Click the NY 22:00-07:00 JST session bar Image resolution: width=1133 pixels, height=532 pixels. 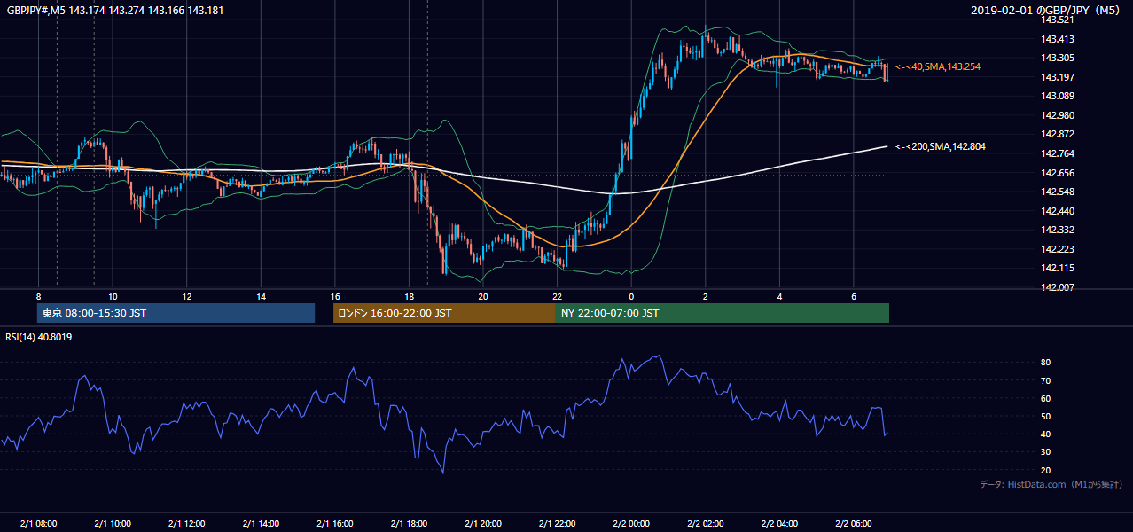pyautogui.click(x=723, y=313)
